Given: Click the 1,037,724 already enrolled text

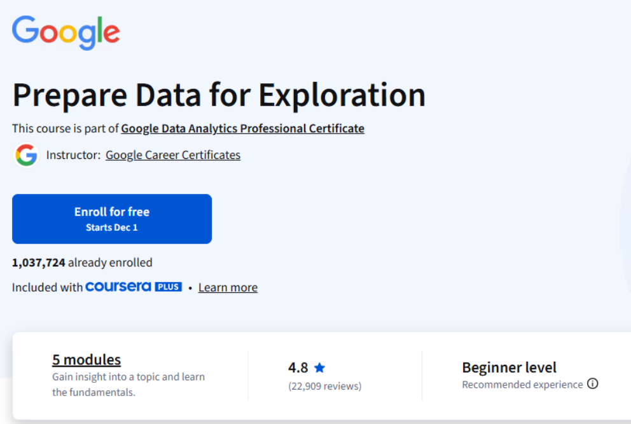Looking at the screenshot, I should [82, 262].
